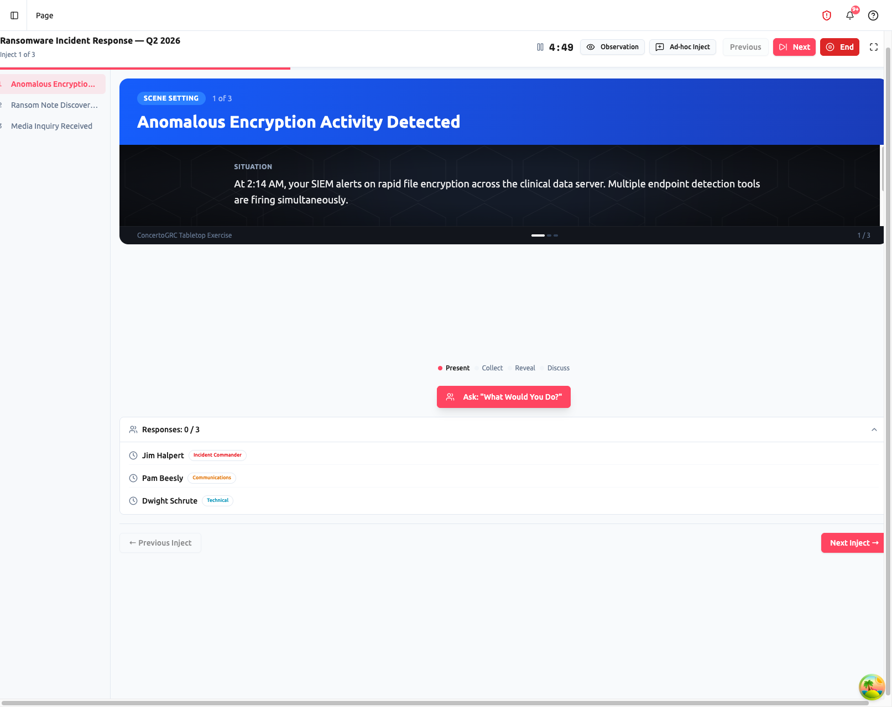Collapse the Responses panel chevron
Image resolution: width=892 pixels, height=707 pixels.
click(x=874, y=430)
